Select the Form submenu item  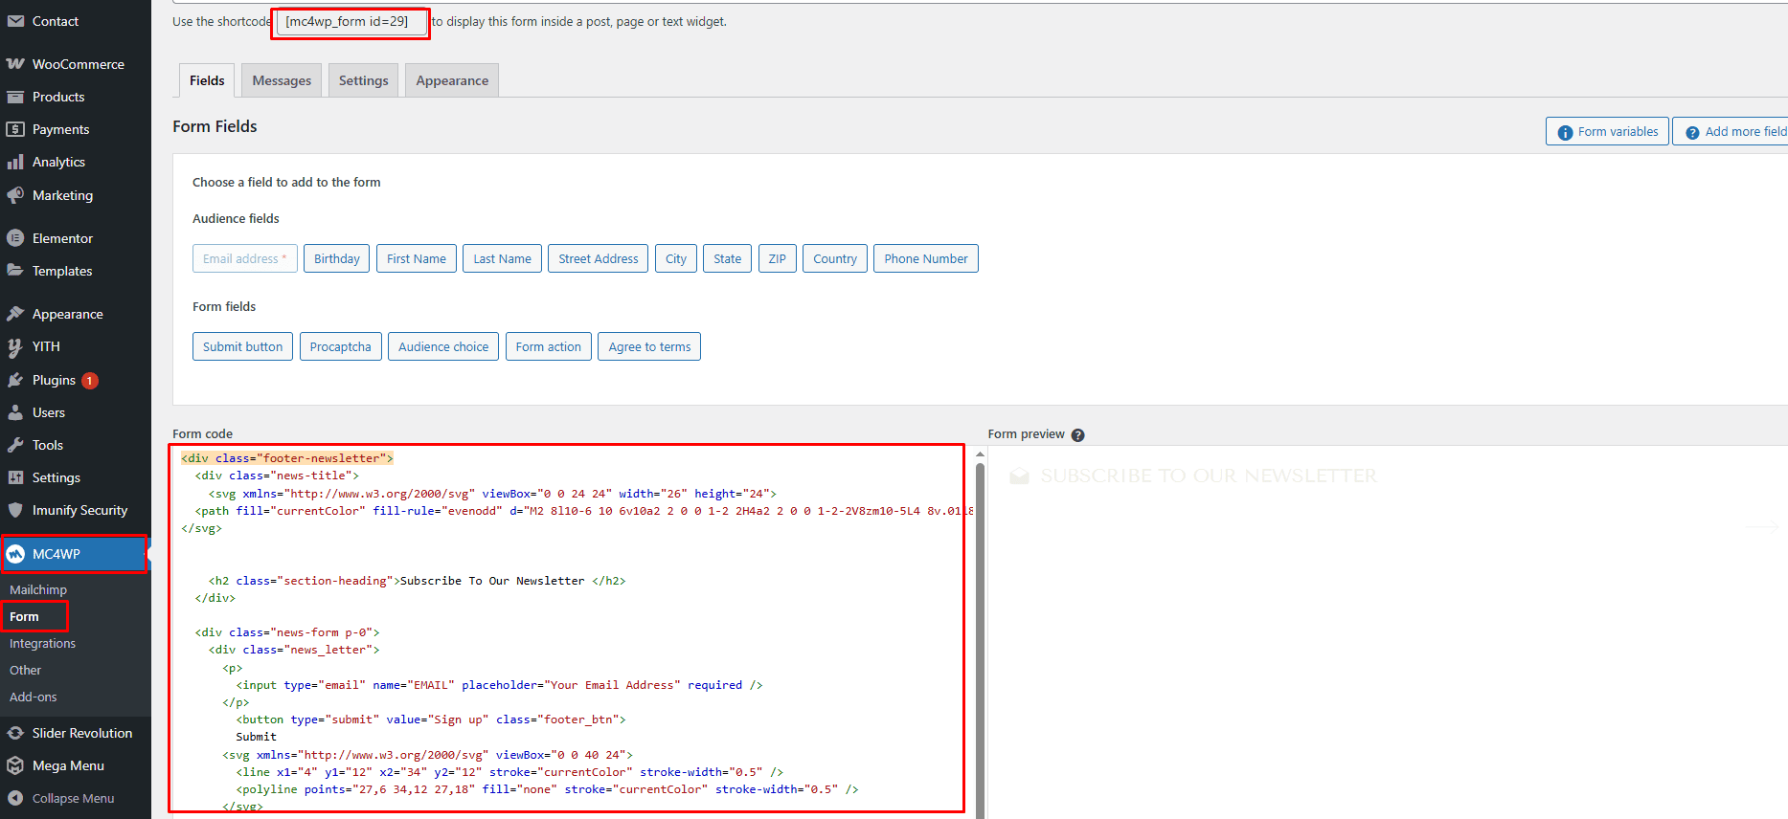point(25,616)
